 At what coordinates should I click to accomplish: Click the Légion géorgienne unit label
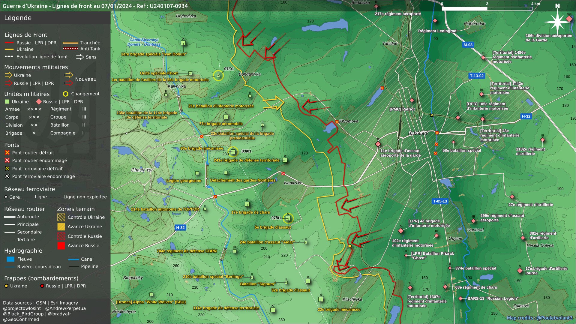click(x=184, y=181)
